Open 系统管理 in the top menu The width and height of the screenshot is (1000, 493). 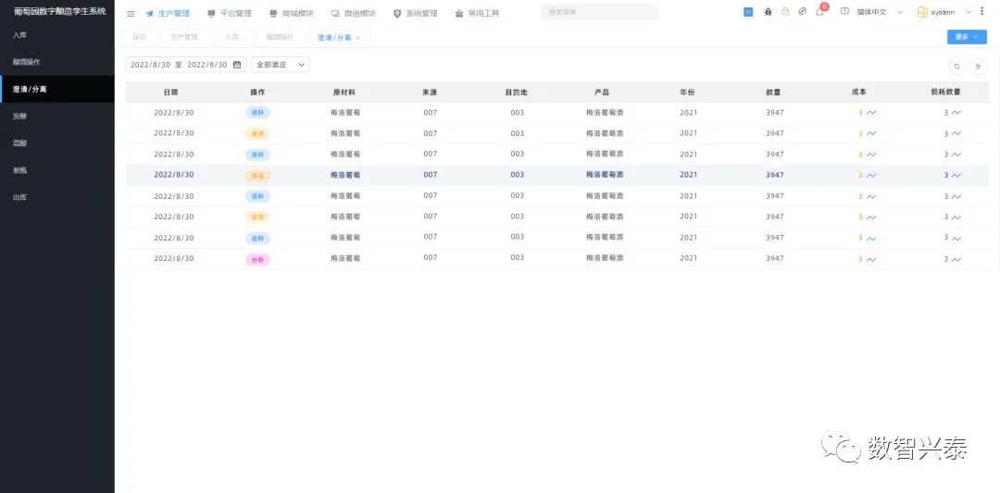(x=415, y=14)
